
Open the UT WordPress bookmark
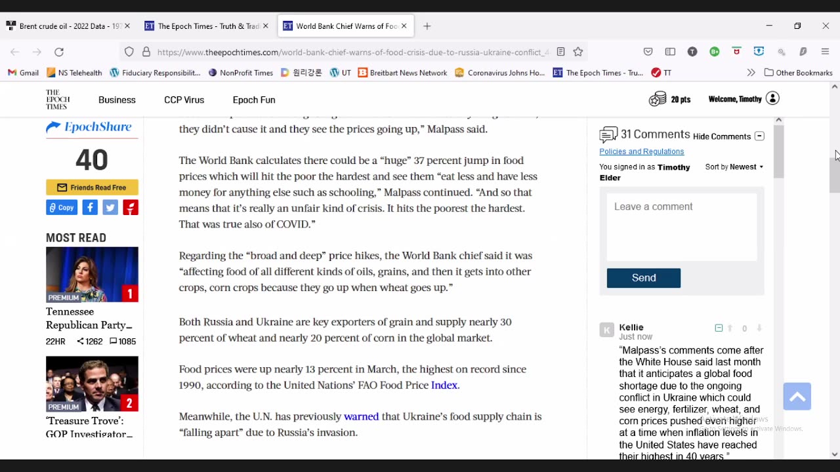341,73
